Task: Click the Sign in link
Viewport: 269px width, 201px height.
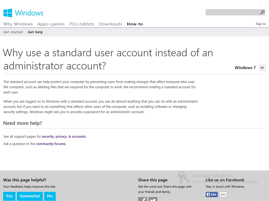Action: point(261,24)
